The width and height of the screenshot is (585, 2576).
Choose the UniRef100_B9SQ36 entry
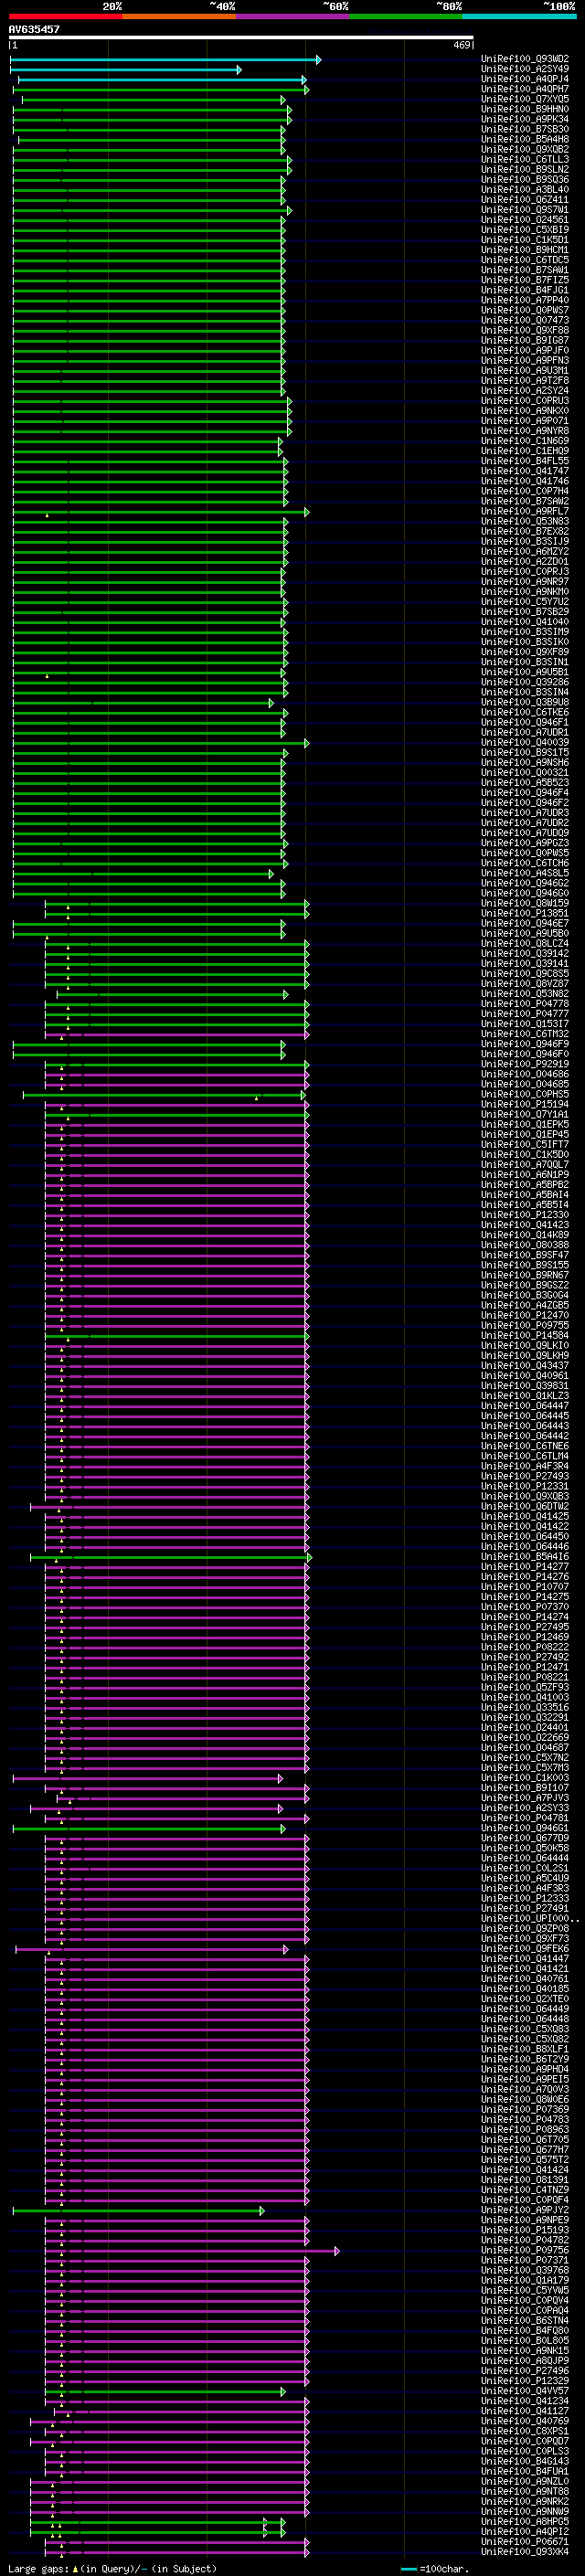click(x=525, y=179)
